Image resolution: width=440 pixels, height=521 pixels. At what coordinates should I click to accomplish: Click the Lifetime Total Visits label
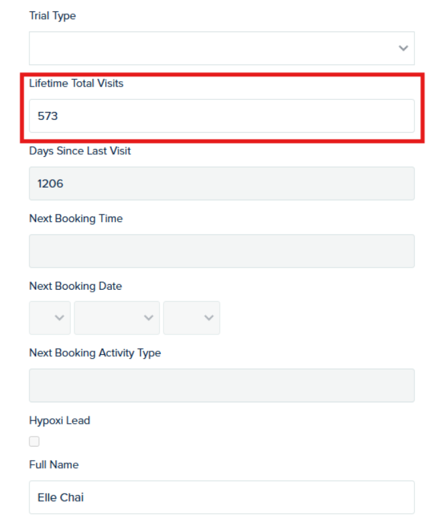pyautogui.click(x=76, y=83)
